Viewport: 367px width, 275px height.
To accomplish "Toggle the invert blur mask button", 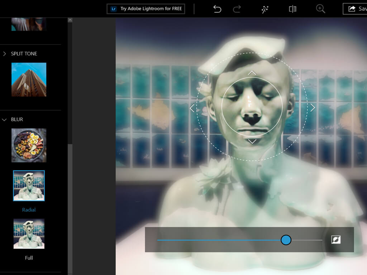I will (336, 240).
